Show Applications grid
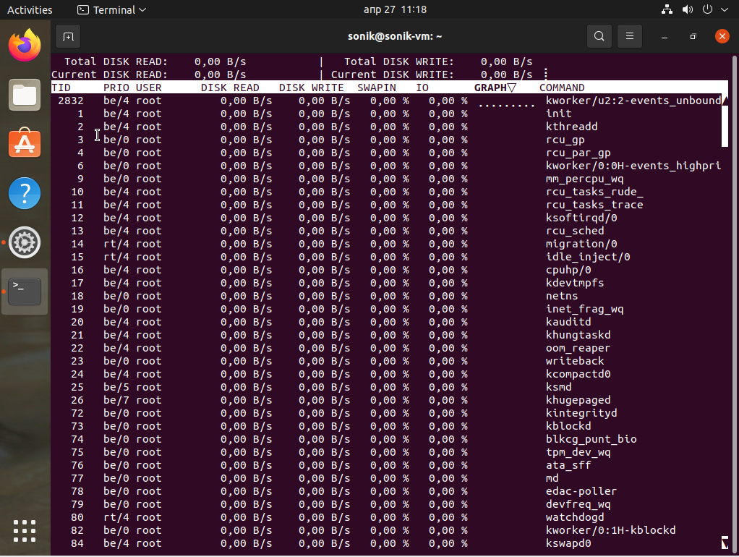739x557 pixels. [x=25, y=530]
